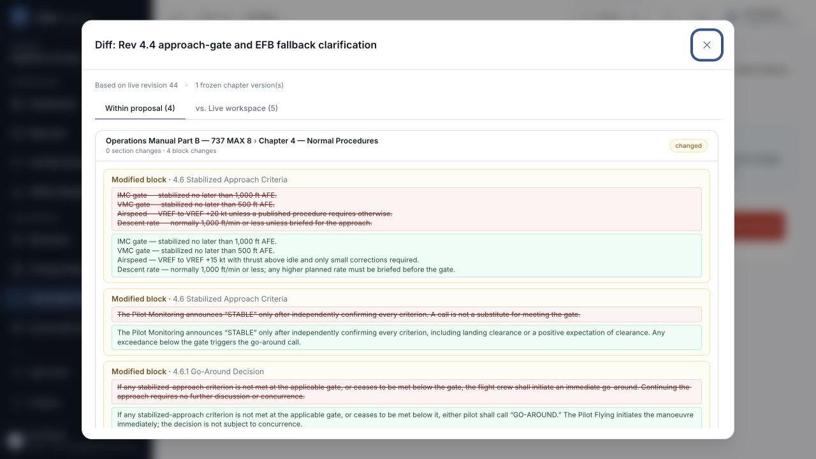Click the removed 'Pilot Monitoring announces STABLE' strikethrough text
This screenshot has height=459, width=816.
349,314
